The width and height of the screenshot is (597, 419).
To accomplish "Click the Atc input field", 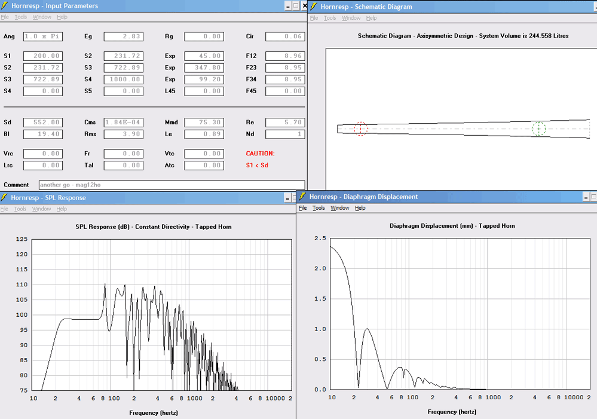I will pos(204,166).
